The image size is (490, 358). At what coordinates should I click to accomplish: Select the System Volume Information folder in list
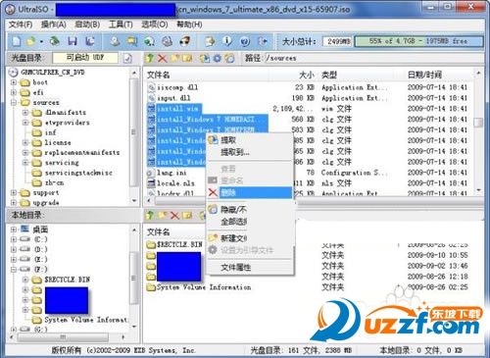204,287
